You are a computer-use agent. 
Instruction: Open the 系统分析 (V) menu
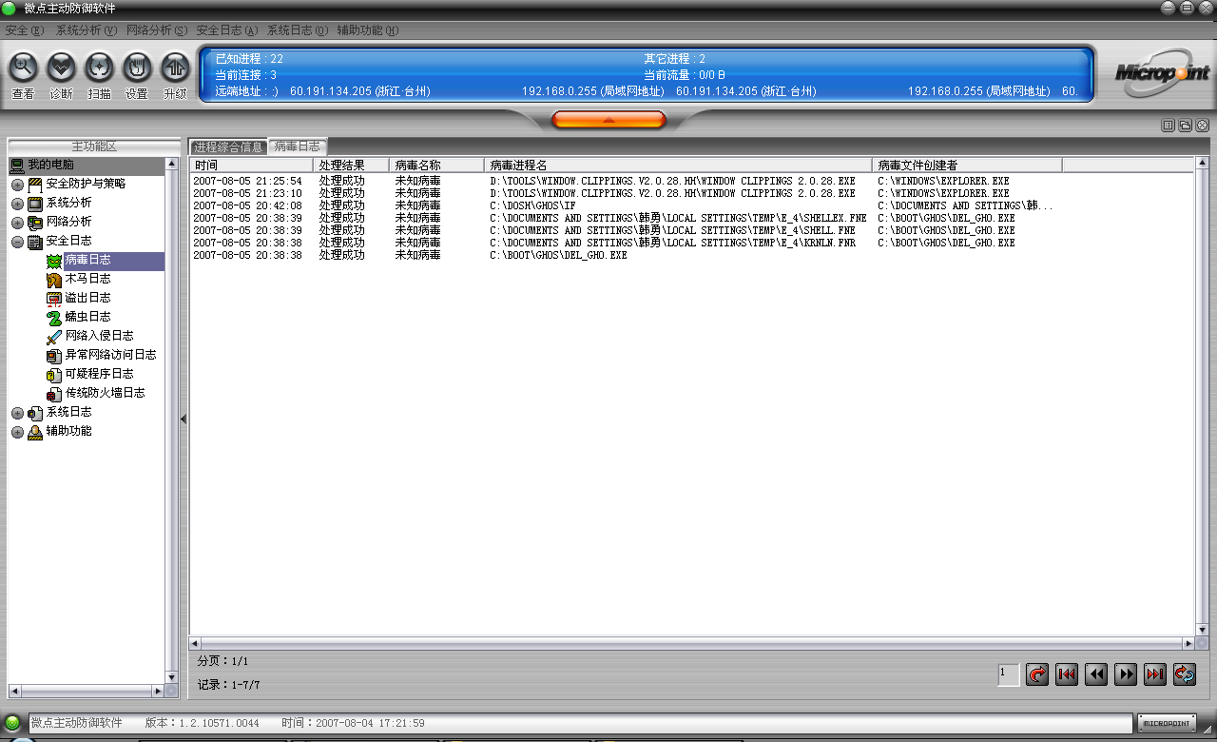click(x=87, y=30)
